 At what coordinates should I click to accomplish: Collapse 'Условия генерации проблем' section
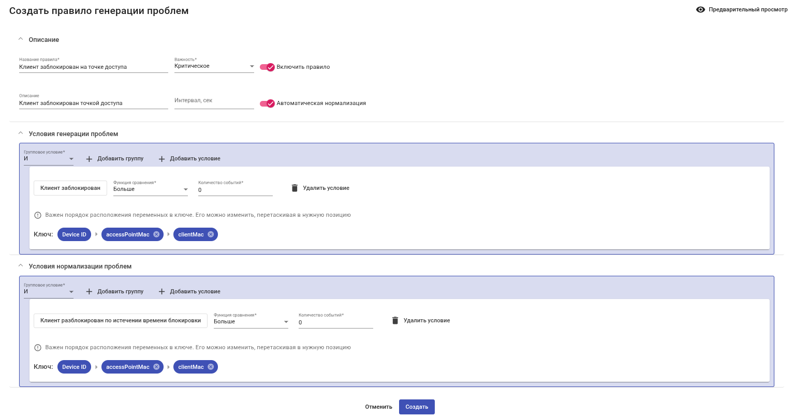[x=21, y=133]
